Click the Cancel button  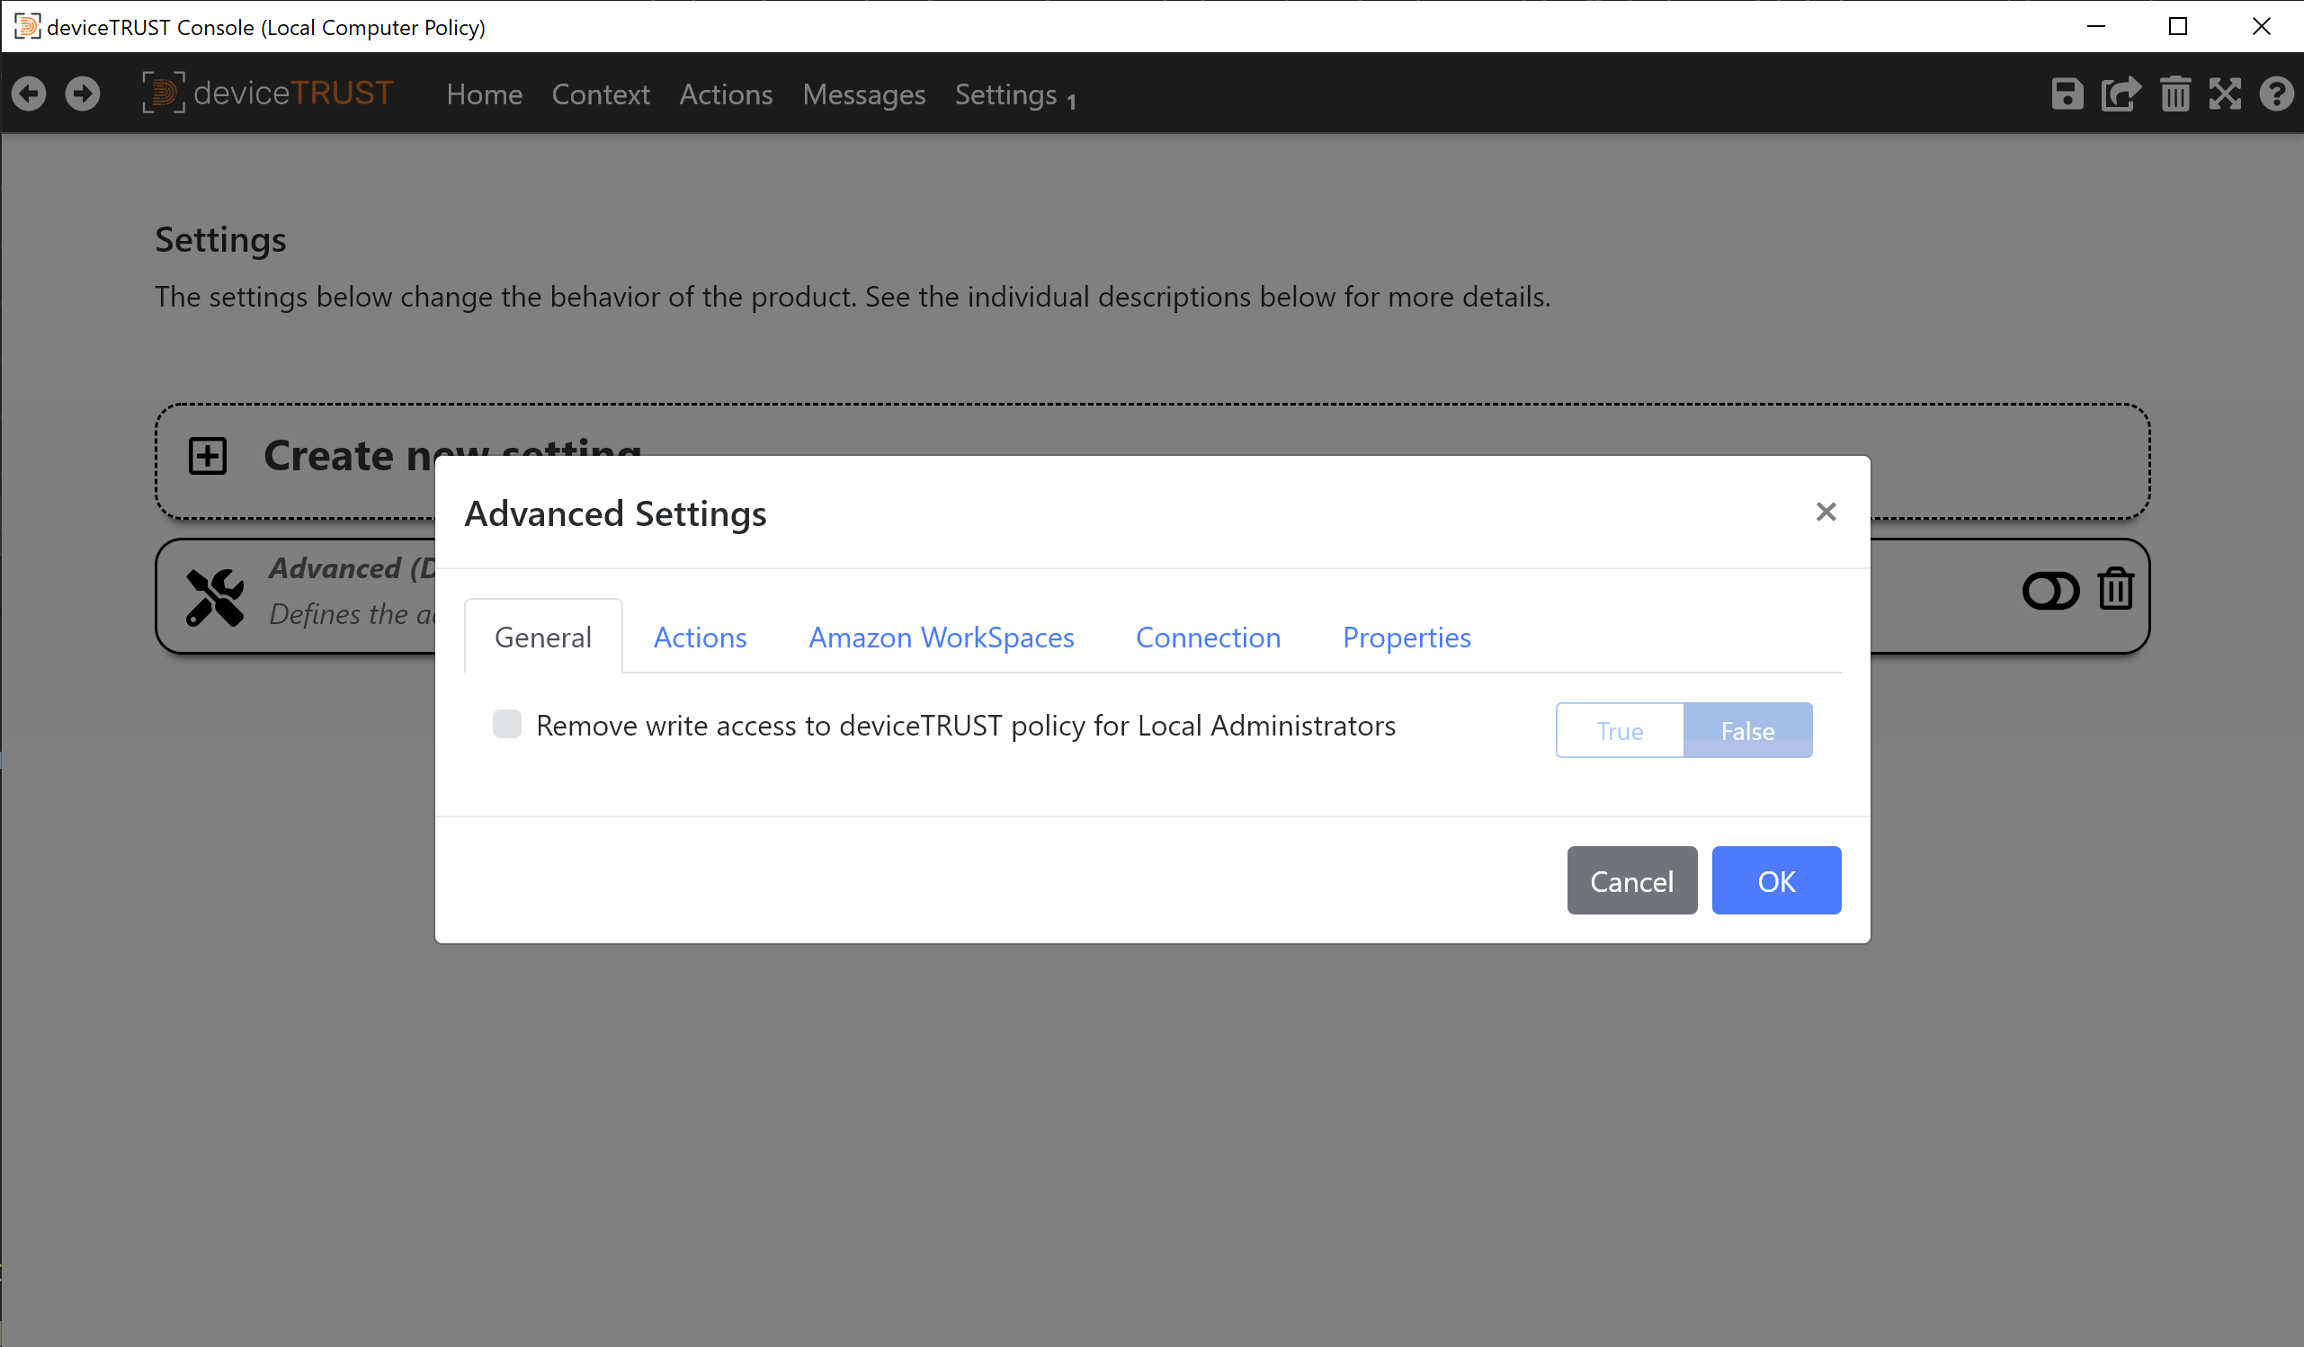(1632, 880)
